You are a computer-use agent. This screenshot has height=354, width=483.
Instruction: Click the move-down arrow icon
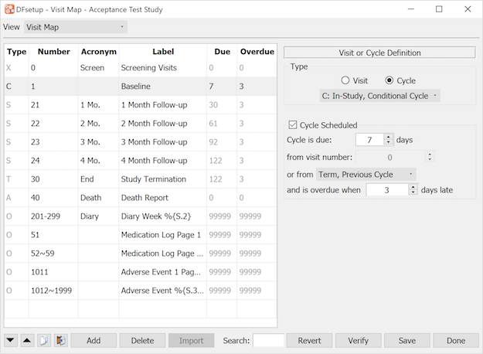[11, 340]
